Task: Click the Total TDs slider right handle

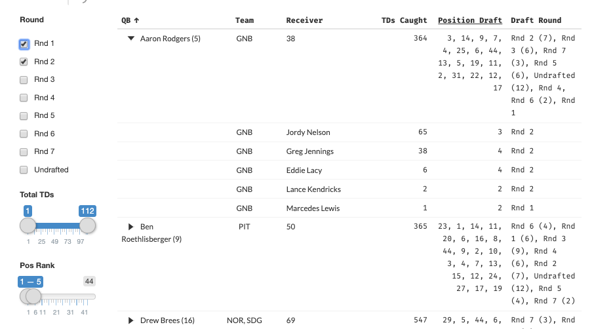Action: point(88,225)
